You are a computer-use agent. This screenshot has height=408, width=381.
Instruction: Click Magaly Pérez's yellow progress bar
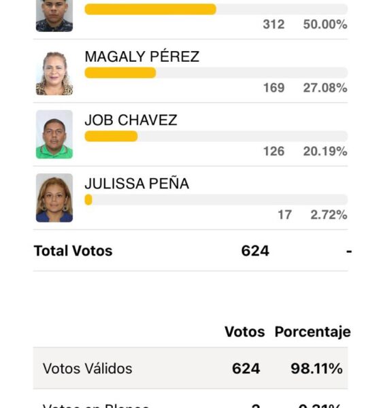[x=216, y=73]
